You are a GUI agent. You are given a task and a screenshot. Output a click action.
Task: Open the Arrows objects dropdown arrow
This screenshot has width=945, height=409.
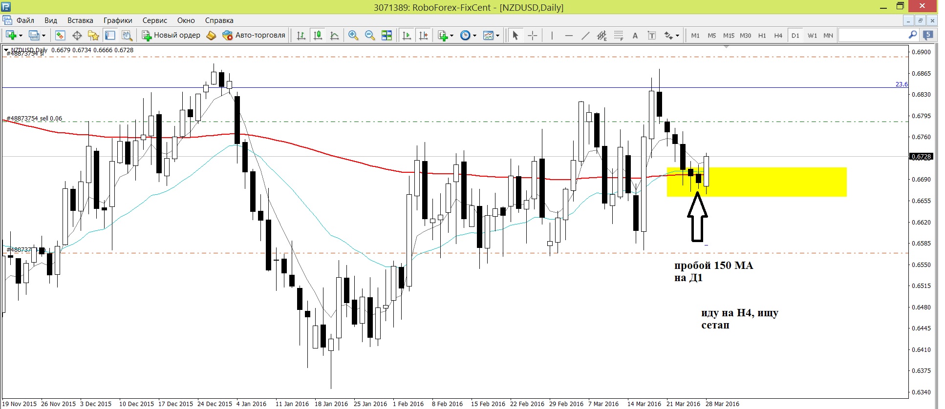(x=677, y=35)
